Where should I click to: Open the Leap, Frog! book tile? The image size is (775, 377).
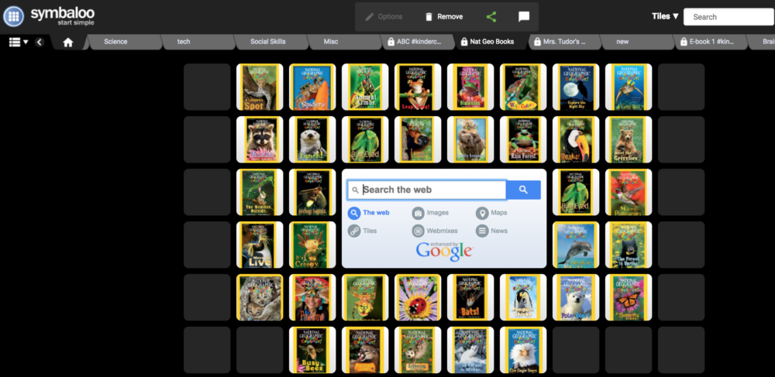pyautogui.click(x=418, y=87)
